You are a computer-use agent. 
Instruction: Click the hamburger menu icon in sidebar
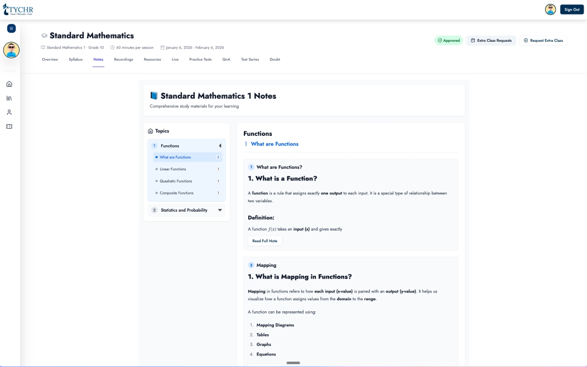[11, 28]
